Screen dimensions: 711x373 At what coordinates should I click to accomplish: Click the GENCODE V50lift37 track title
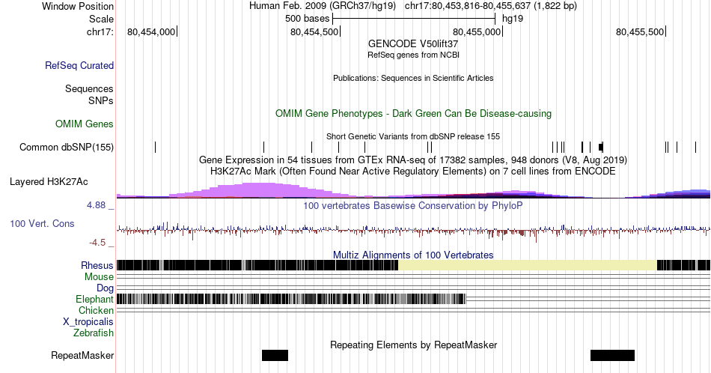(413, 44)
